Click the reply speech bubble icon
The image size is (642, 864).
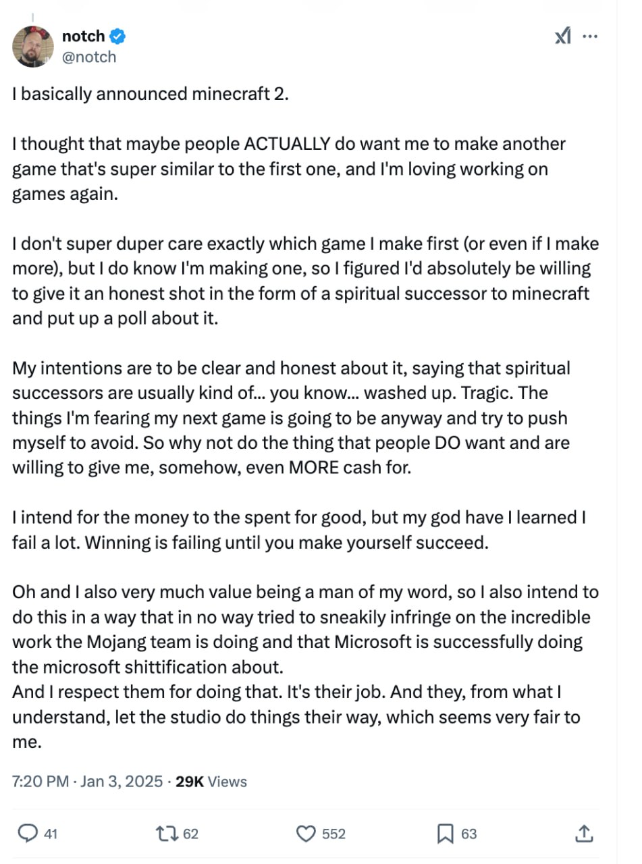click(26, 834)
